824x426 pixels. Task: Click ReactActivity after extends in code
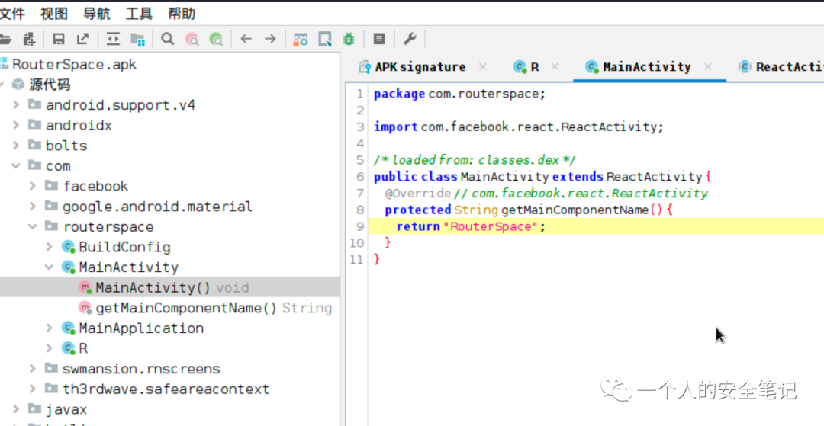pyautogui.click(x=655, y=177)
